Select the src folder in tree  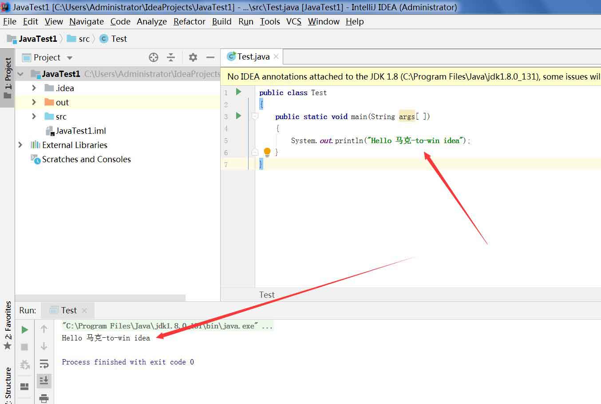[x=118, y=116]
